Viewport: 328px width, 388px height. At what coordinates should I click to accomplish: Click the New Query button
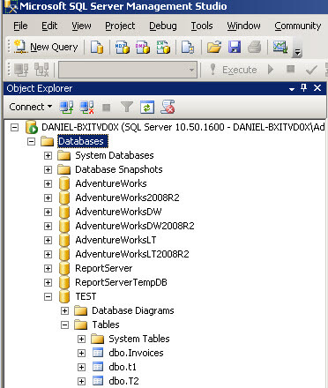tap(46, 47)
